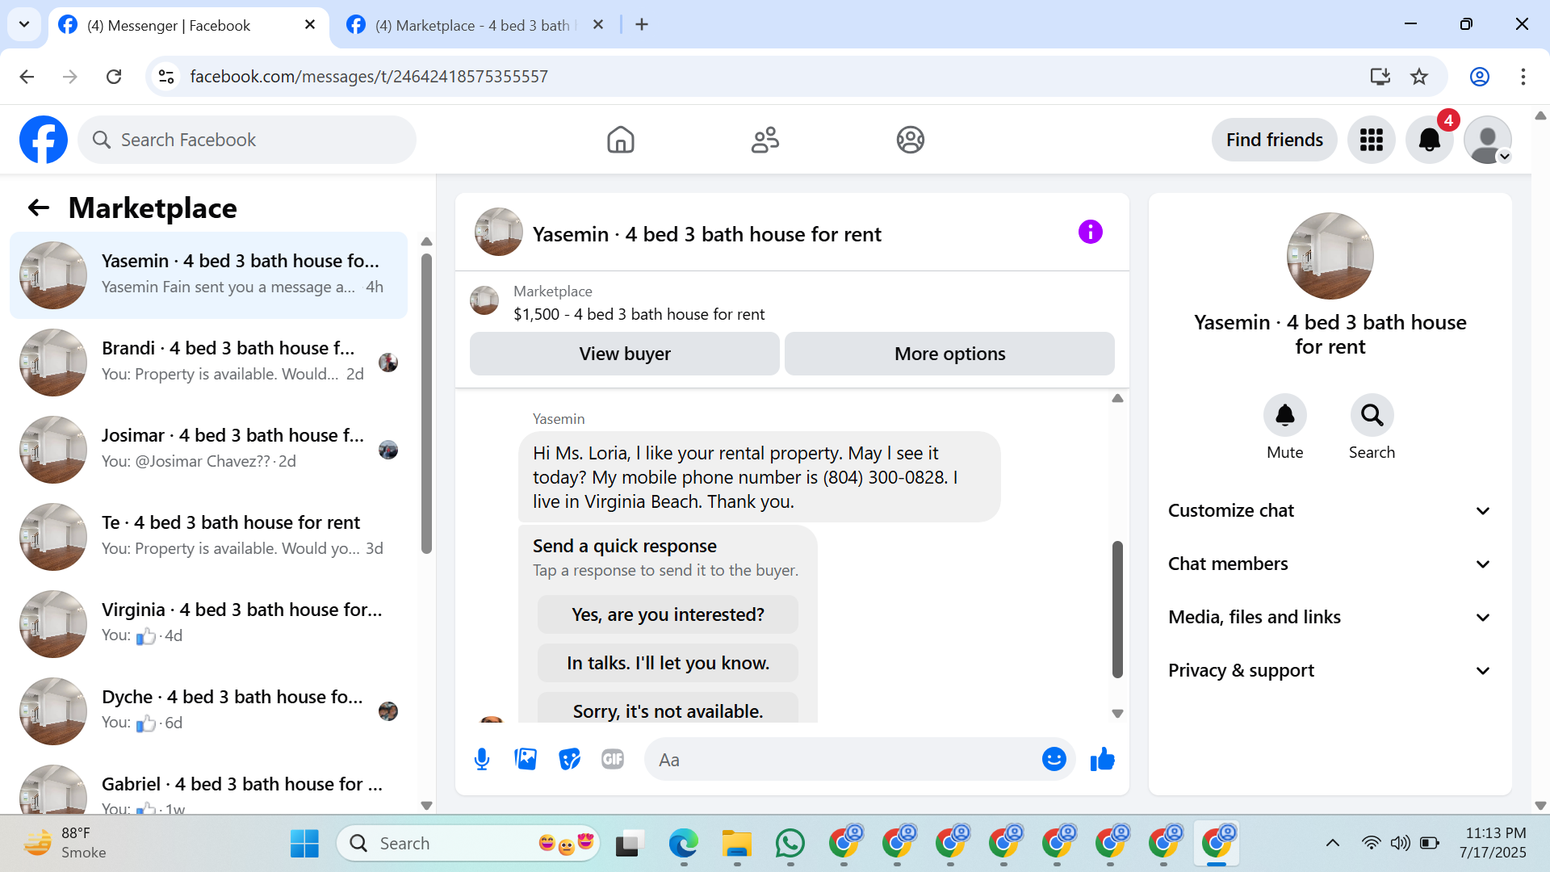The width and height of the screenshot is (1550, 872).
Task: Open the Facebook menu grid icon
Action: click(1371, 140)
